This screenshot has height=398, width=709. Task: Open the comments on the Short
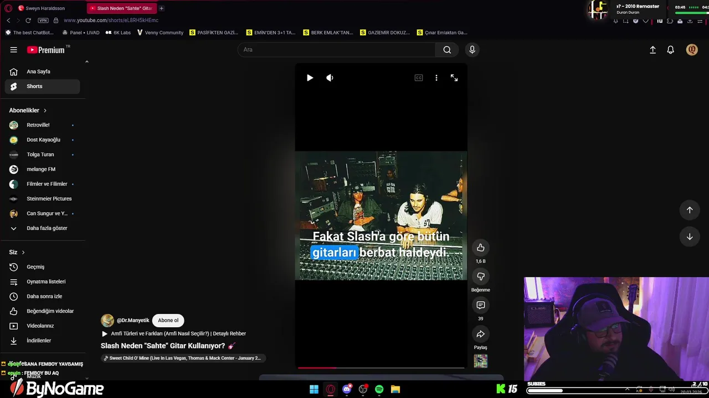tap(480, 305)
